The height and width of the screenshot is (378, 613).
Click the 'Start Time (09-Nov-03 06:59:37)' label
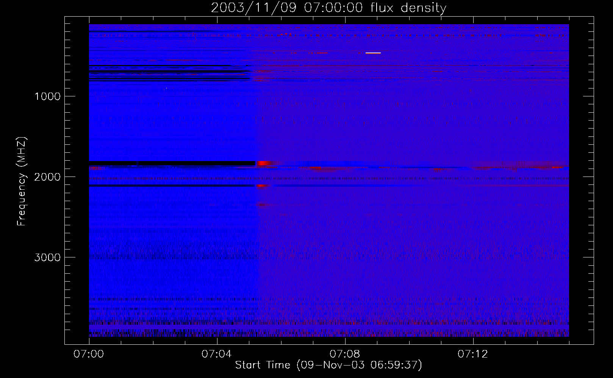328,365
